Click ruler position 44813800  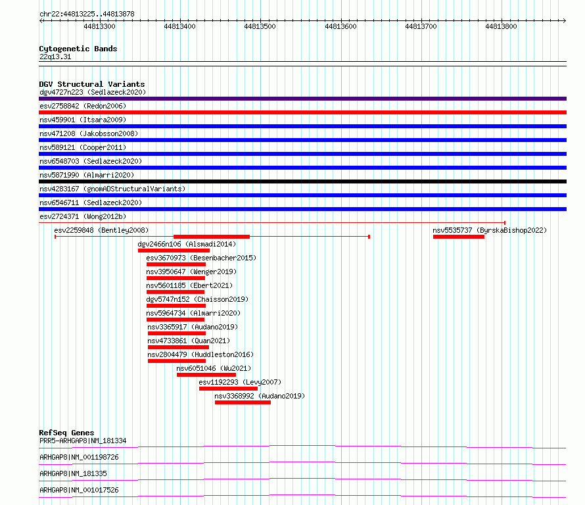pos(501,26)
